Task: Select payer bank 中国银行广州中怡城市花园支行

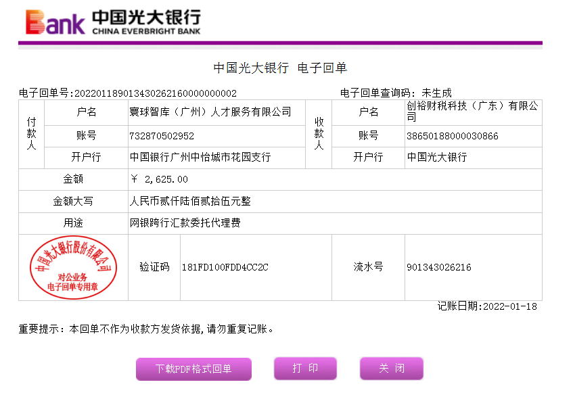Action: click(x=200, y=158)
